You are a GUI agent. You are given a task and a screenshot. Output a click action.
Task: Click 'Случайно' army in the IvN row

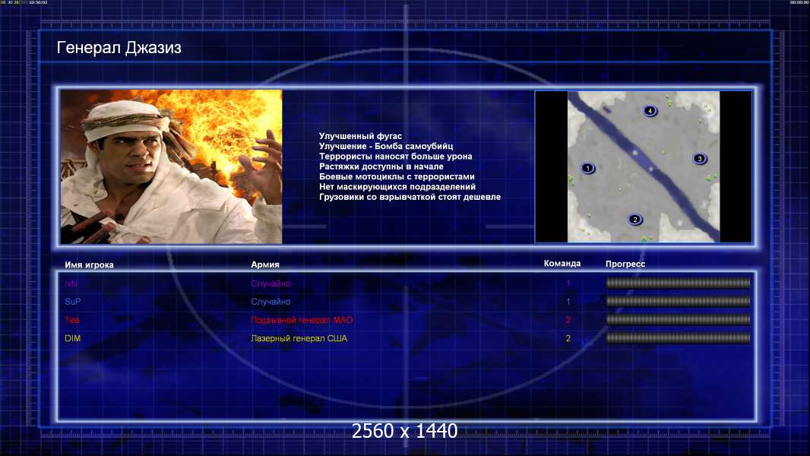[271, 283]
